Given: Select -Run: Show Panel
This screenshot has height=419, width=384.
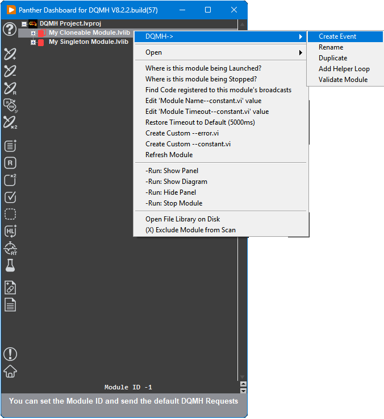Looking at the screenshot, I should click(220, 171).
